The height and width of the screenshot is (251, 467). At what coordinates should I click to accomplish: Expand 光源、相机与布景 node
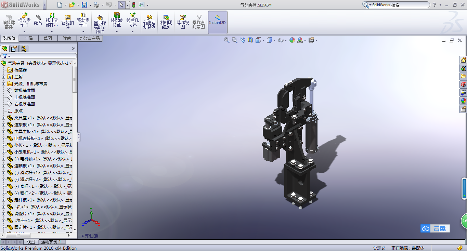(x=4, y=83)
